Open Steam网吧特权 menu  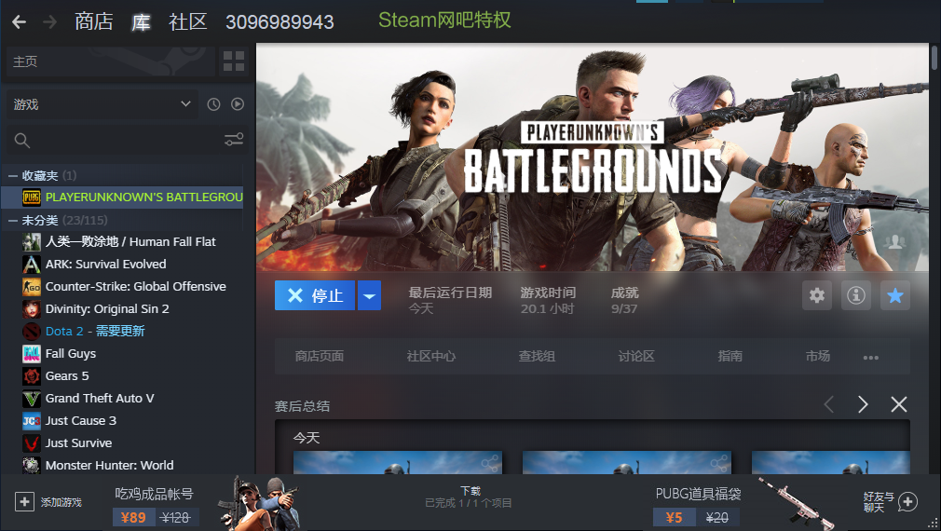444,20
